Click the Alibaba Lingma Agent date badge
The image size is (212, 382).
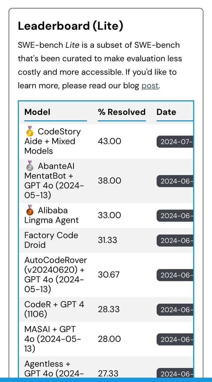(x=174, y=216)
